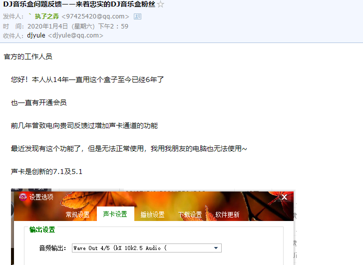Screen dimensions: 363x265
Task: Go to the 下载设置 tab
Action: click(190, 214)
